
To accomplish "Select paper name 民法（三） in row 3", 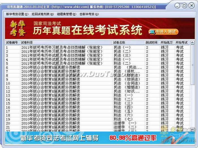I will (x=122, y=55).
